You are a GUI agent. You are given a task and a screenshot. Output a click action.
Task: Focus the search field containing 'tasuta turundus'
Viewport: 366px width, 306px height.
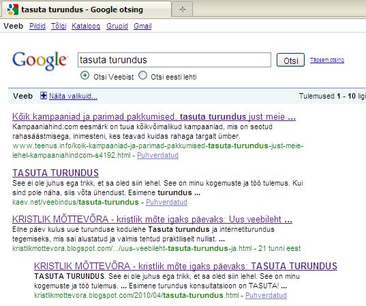point(174,60)
